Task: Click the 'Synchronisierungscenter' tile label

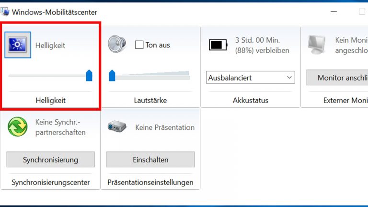Action: pyautogui.click(x=50, y=182)
